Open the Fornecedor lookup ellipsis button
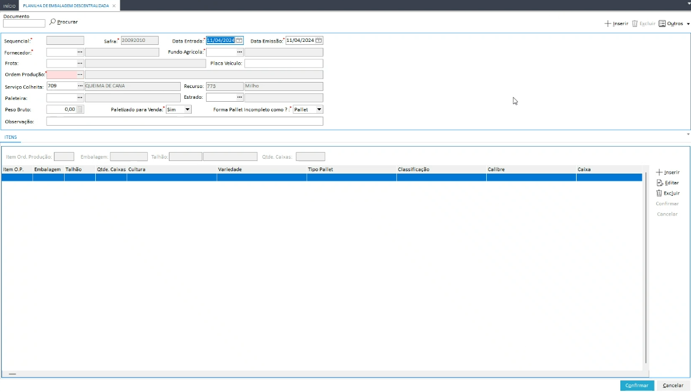 click(x=80, y=52)
